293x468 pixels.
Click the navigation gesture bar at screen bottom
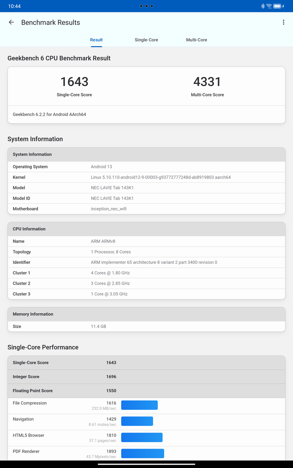point(146,464)
